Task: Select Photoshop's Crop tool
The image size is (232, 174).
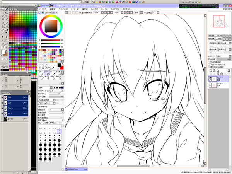Action: pyautogui.click(x=3, y=19)
